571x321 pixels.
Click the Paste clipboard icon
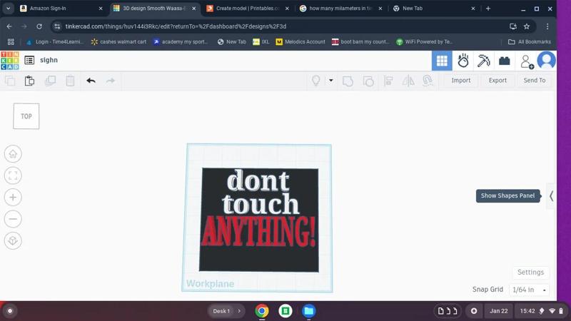[29, 81]
